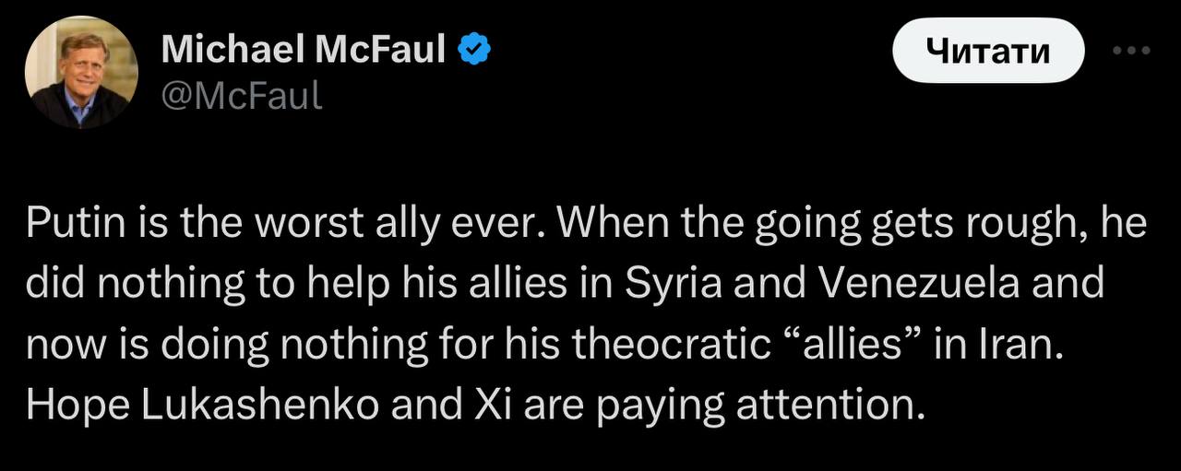The width and height of the screenshot is (1181, 471).
Task: Click the @McFaul handle
Action: (242, 94)
